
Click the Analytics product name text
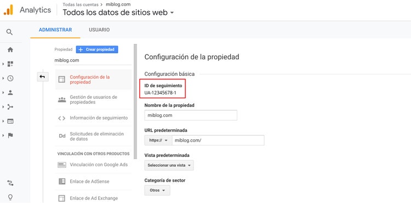35,10
